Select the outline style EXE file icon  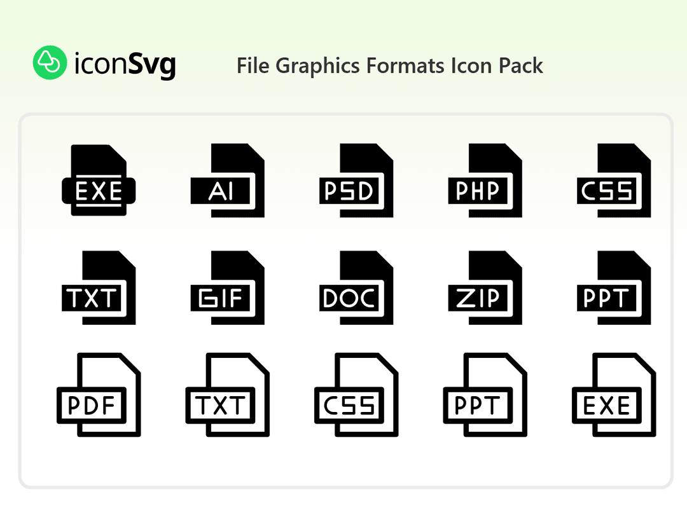point(614,395)
